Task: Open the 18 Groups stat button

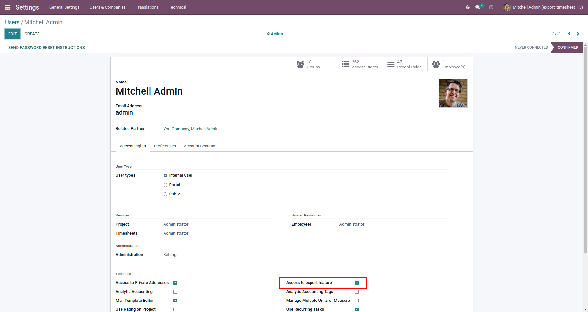Action: pyautogui.click(x=314, y=64)
